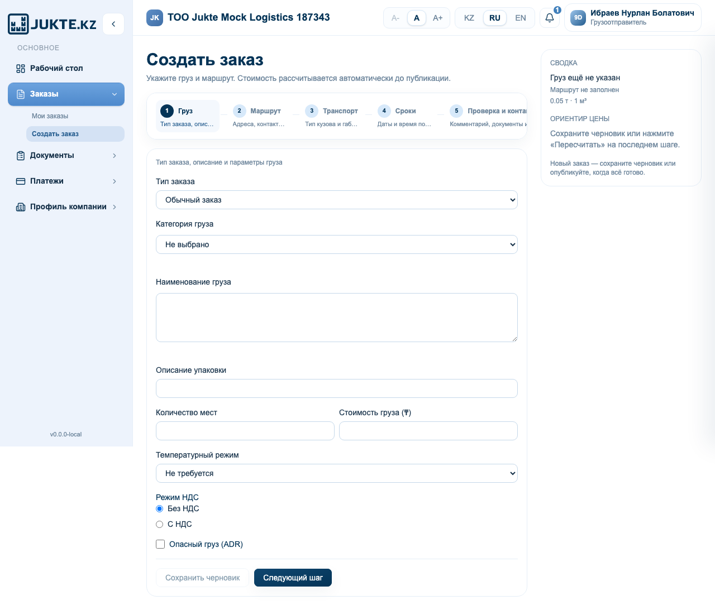Click the Маршрут не заполнен summary text
Screen dimensions: 715x610
584,90
